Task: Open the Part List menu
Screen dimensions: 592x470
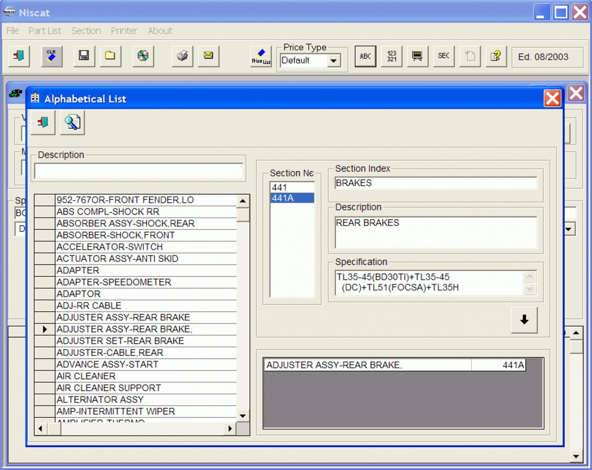Action: click(x=45, y=31)
